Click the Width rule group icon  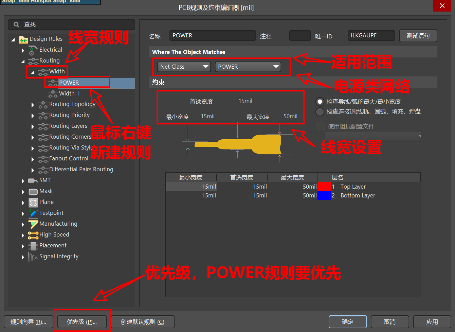[x=43, y=72]
